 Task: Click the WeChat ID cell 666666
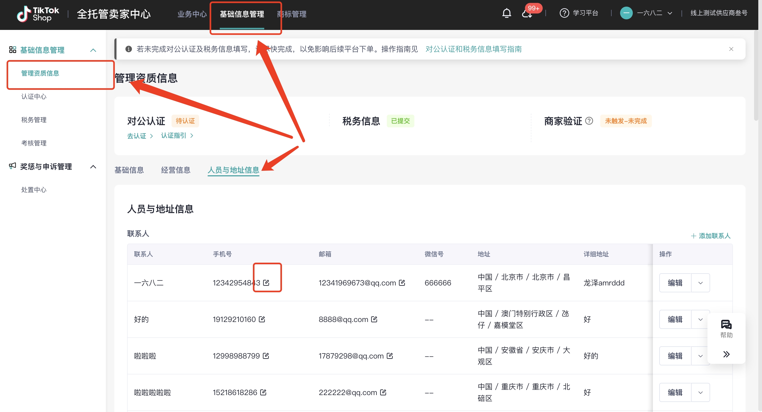point(438,283)
